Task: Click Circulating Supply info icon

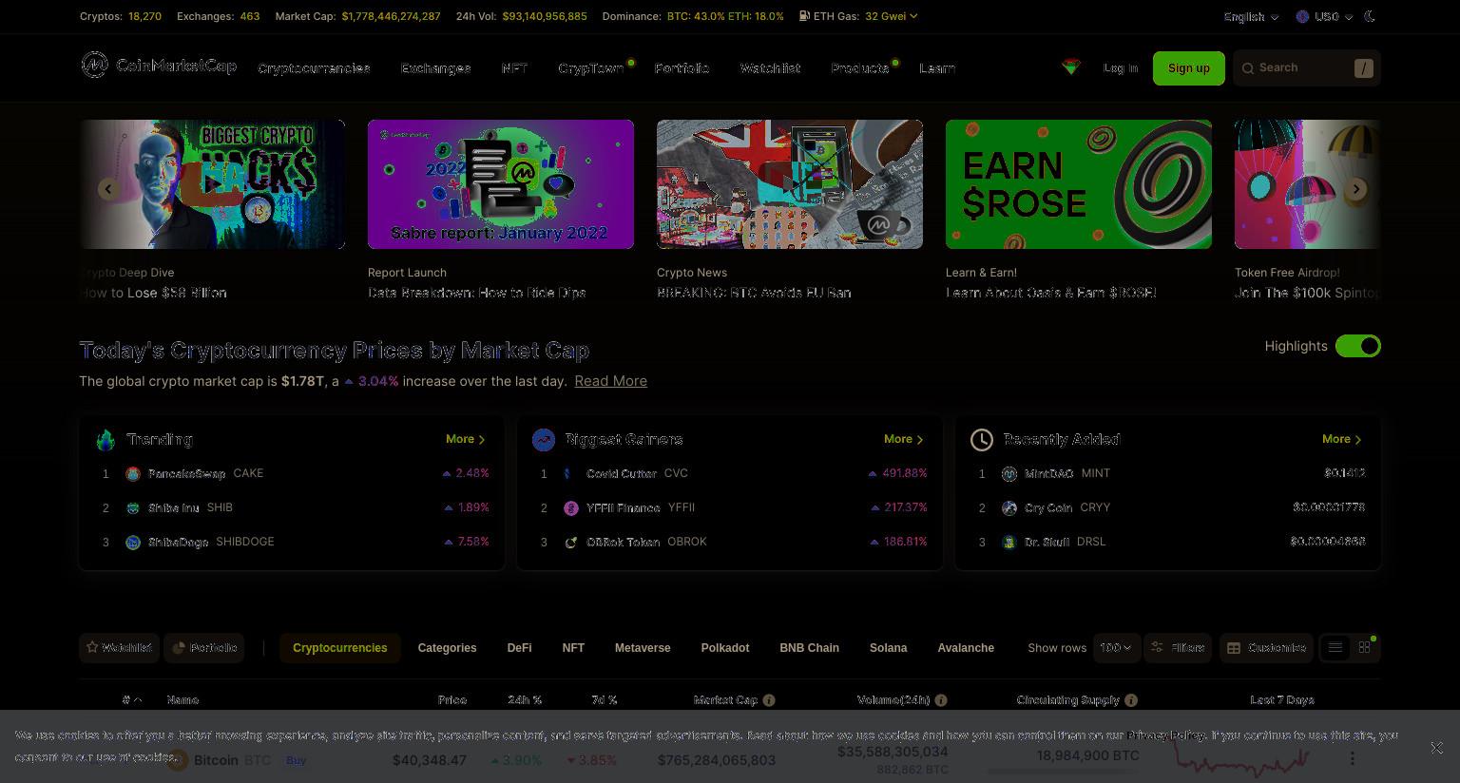Action: tap(1131, 700)
